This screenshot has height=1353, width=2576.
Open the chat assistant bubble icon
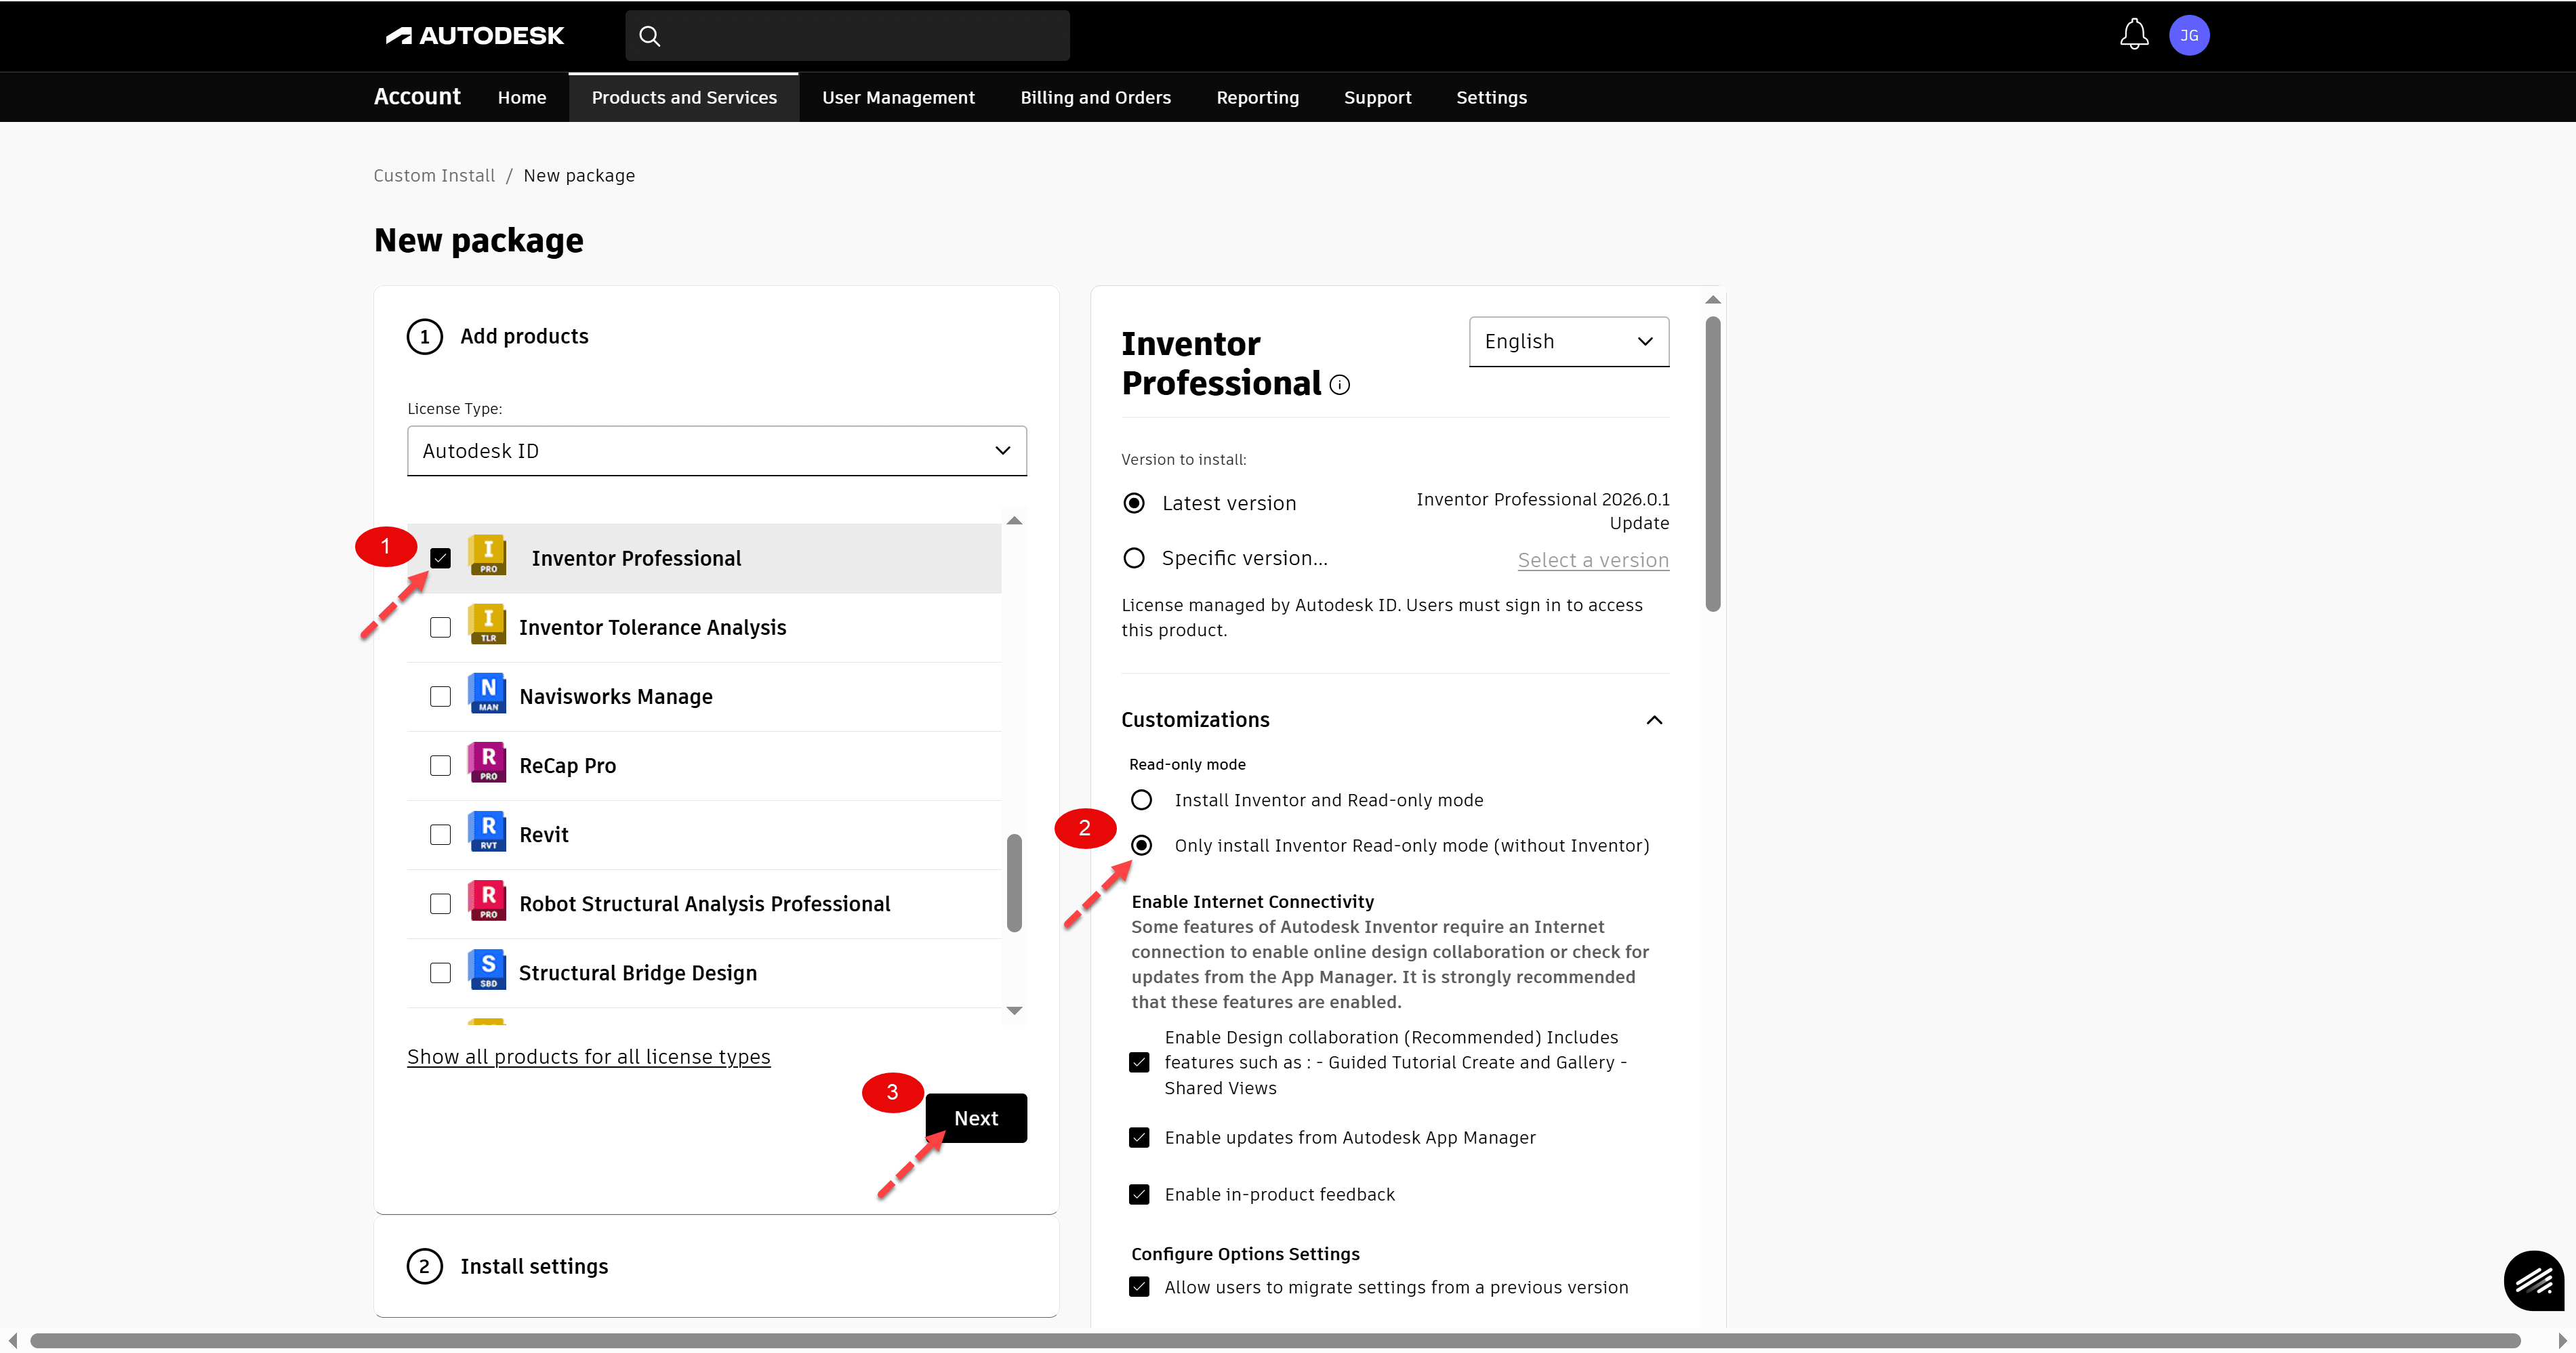(2533, 1280)
